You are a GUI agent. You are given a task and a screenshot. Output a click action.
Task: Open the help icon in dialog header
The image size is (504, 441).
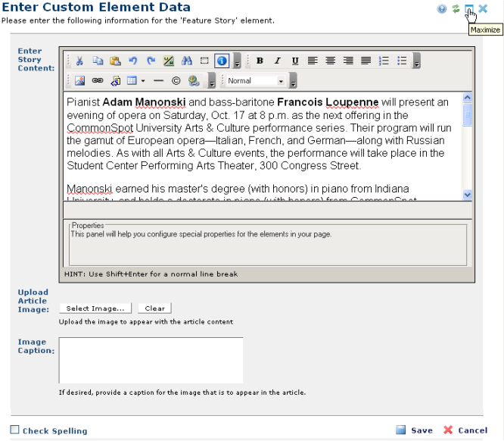pyautogui.click(x=442, y=8)
